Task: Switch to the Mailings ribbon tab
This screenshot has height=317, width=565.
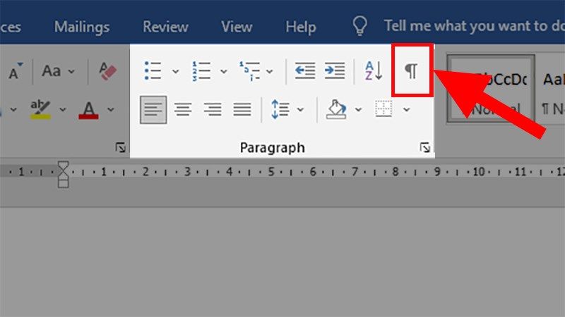Action: (82, 27)
